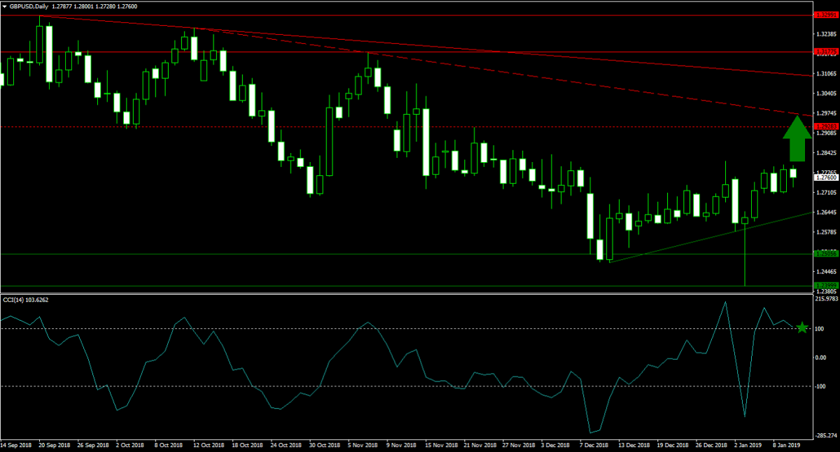Click the 1.30405 price scale value
840x452 pixels.
tap(826, 93)
